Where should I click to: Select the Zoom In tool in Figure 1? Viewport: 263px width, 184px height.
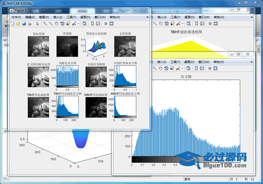pos(45,24)
